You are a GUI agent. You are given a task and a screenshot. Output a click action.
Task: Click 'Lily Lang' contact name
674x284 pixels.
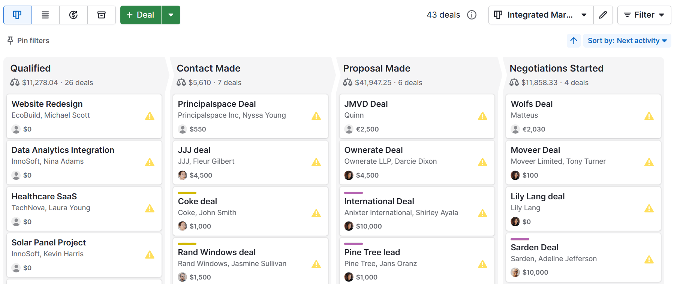[x=526, y=208]
